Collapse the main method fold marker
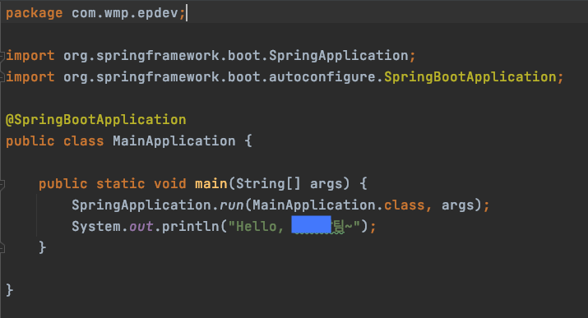 pyautogui.click(x=2, y=184)
